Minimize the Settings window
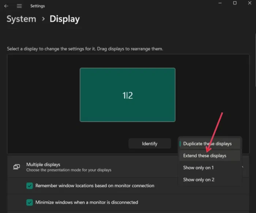 pyautogui.click(x=220, y=3)
